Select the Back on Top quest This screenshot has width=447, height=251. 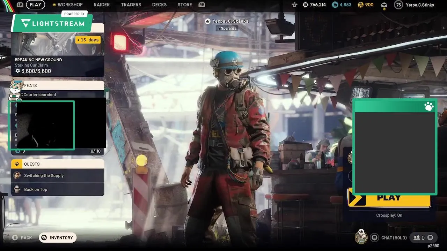(x=58, y=189)
